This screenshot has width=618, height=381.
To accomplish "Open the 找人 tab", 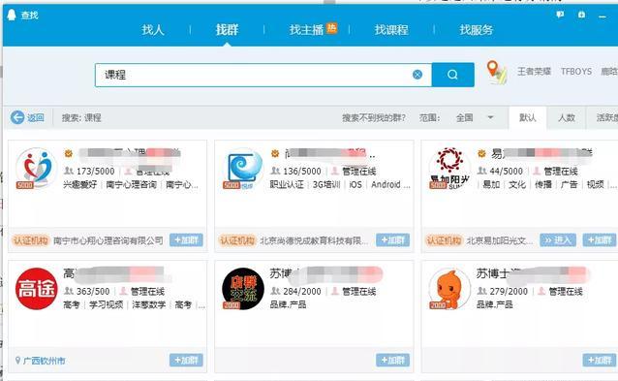I will click(x=153, y=30).
